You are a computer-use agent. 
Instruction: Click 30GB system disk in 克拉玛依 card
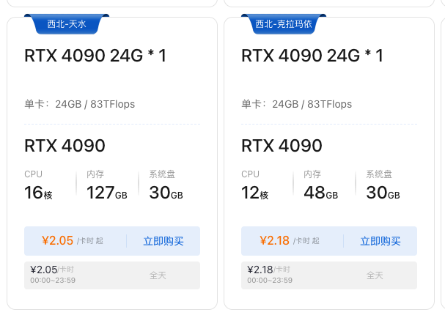pos(383,193)
